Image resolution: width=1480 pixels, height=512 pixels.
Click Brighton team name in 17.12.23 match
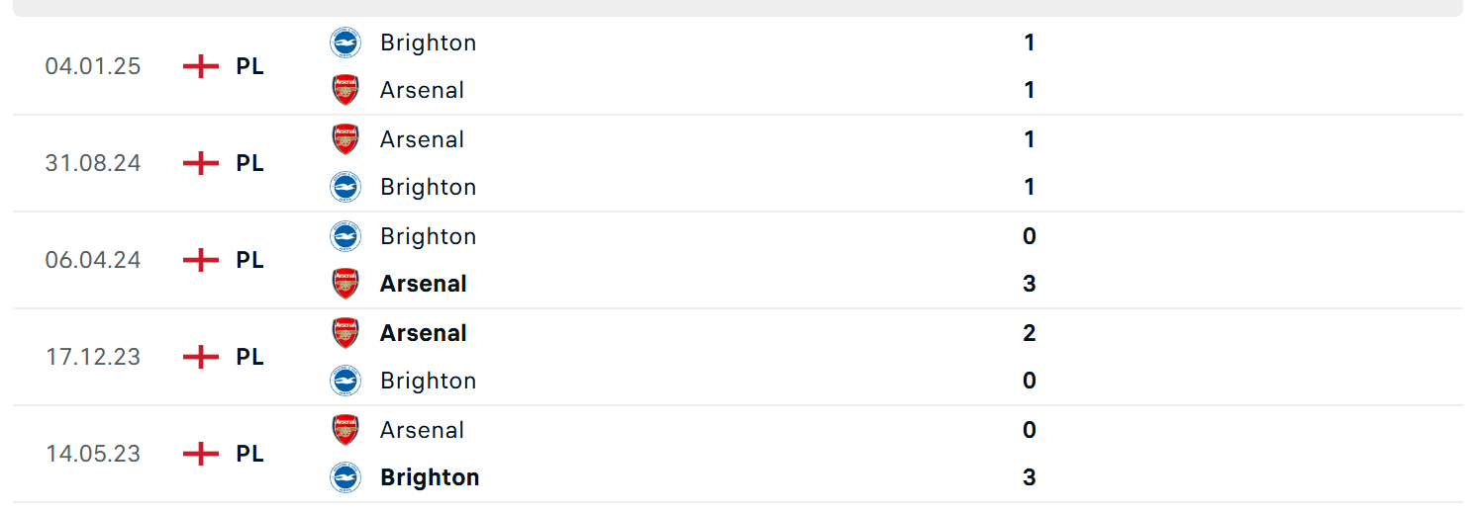pyautogui.click(x=428, y=381)
